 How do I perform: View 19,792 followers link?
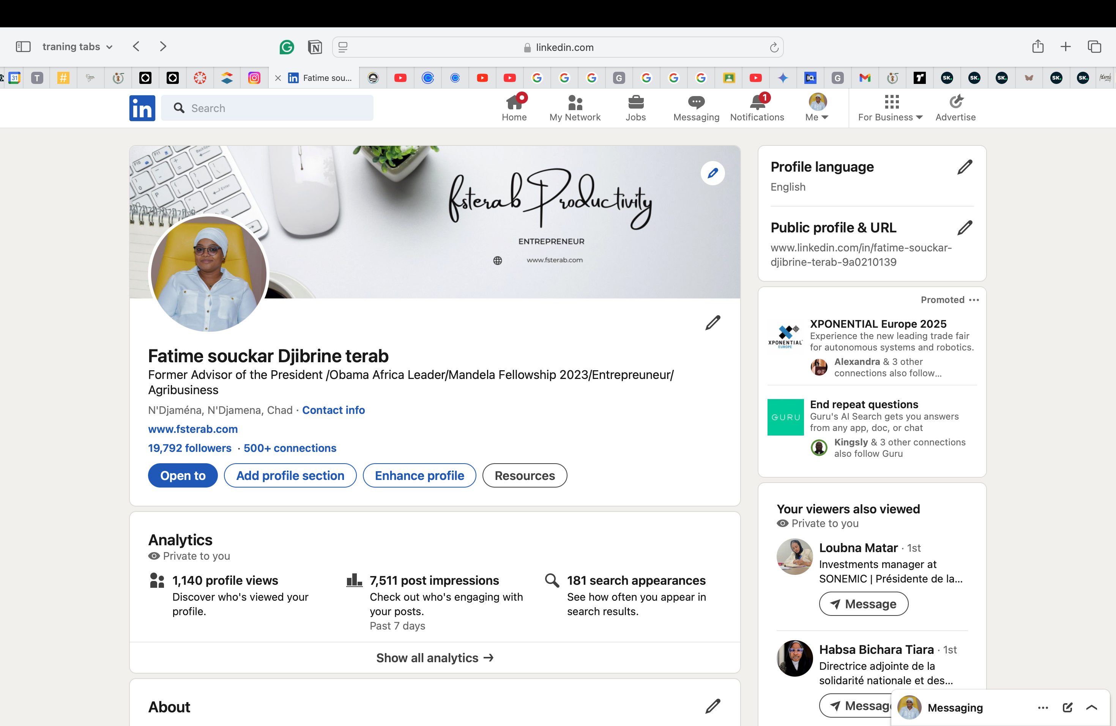click(189, 448)
